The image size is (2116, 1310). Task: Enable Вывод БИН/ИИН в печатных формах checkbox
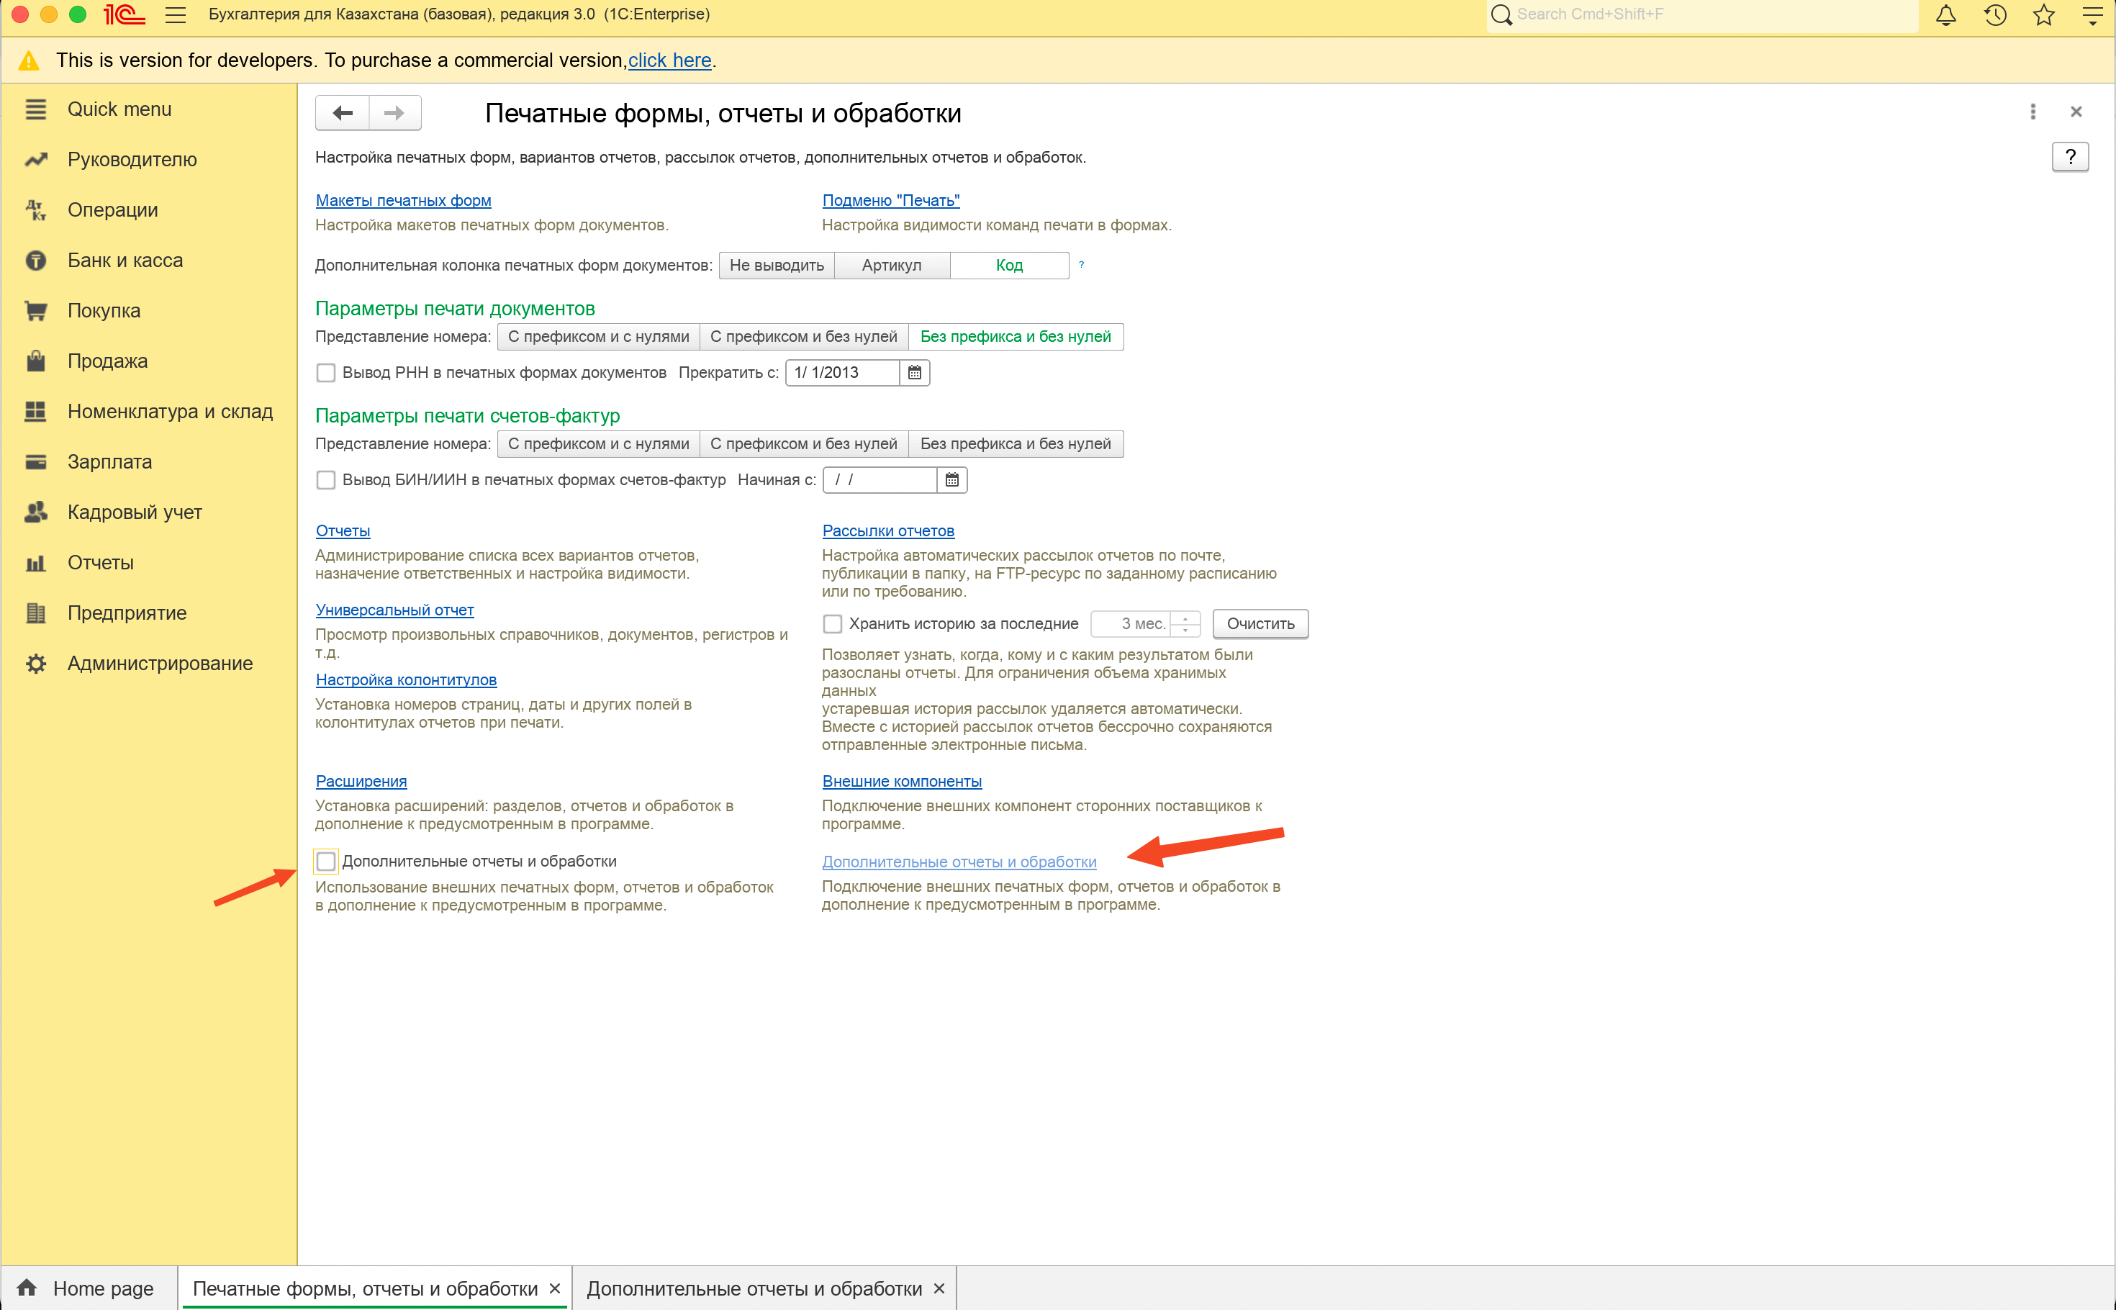[325, 480]
